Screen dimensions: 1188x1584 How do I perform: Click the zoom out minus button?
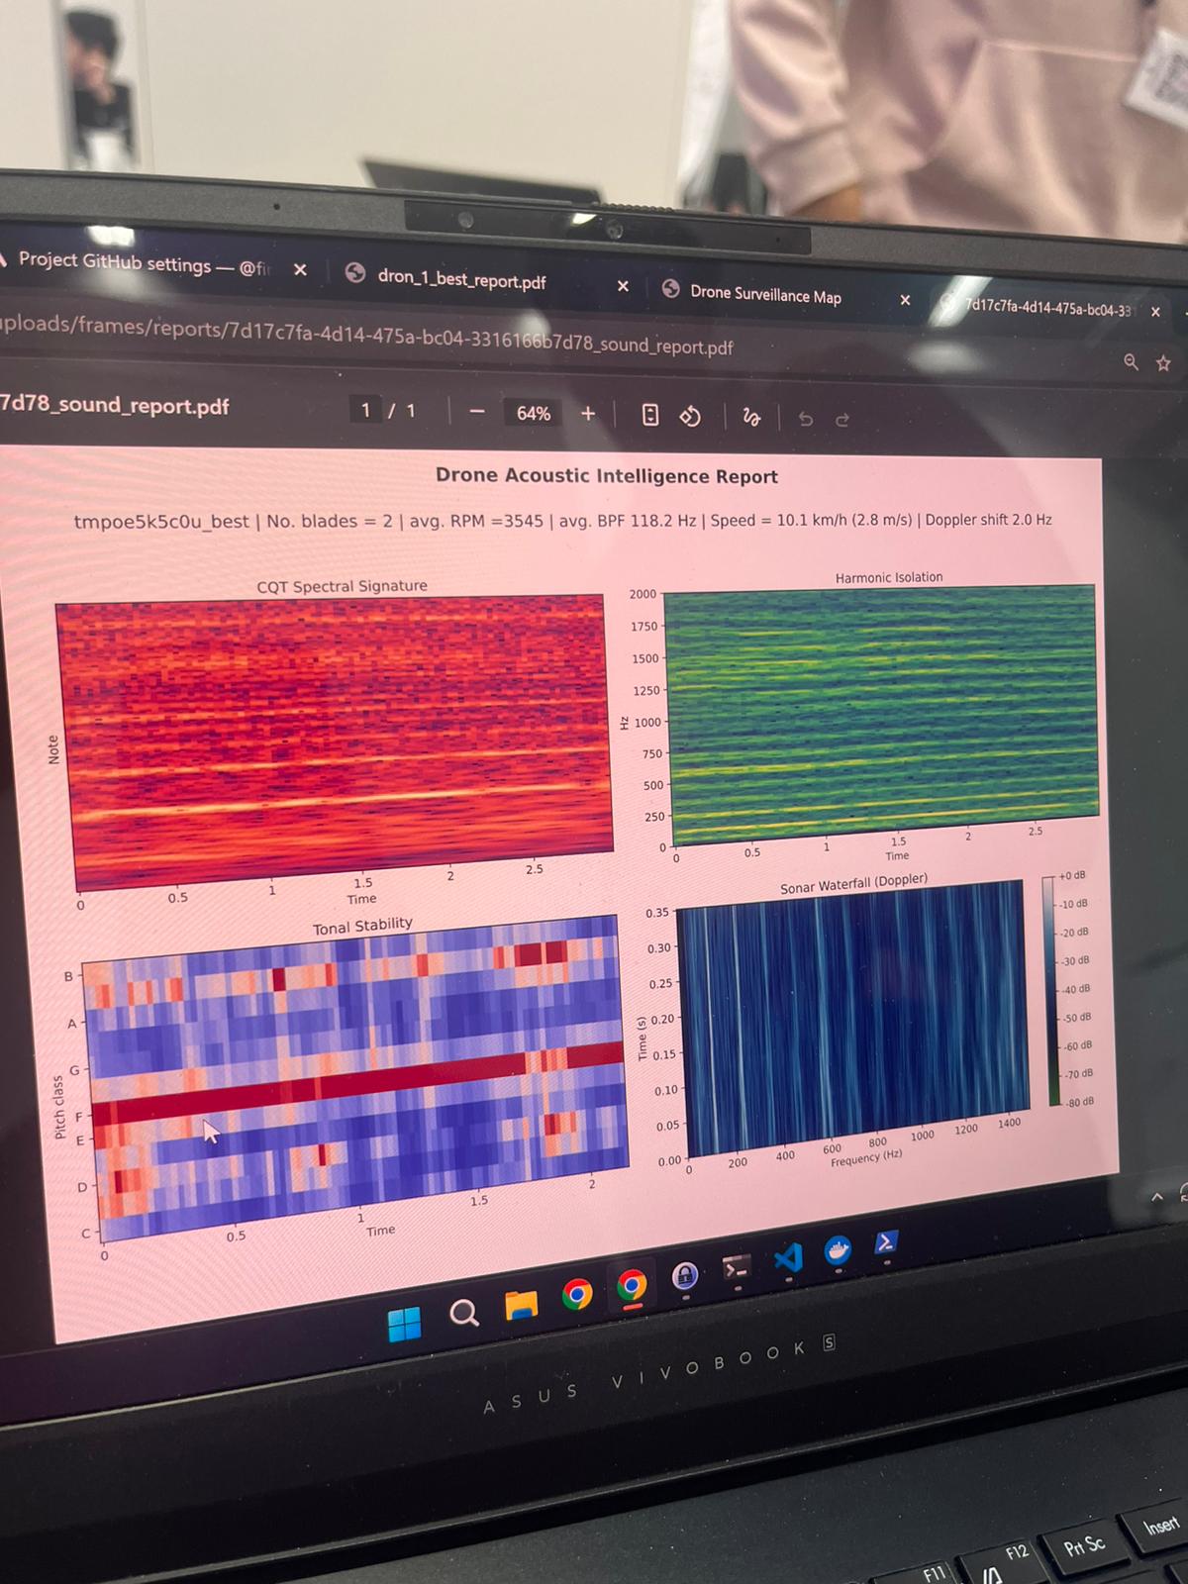(477, 413)
